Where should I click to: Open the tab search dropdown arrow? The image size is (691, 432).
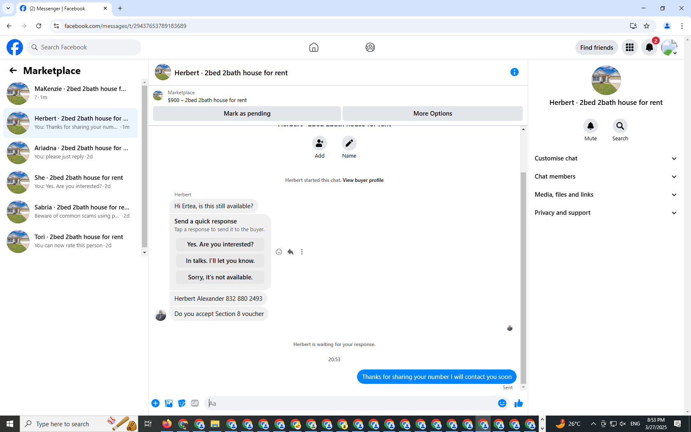tap(8, 8)
